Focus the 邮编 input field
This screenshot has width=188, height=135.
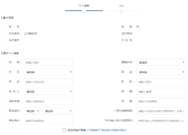click(161, 91)
